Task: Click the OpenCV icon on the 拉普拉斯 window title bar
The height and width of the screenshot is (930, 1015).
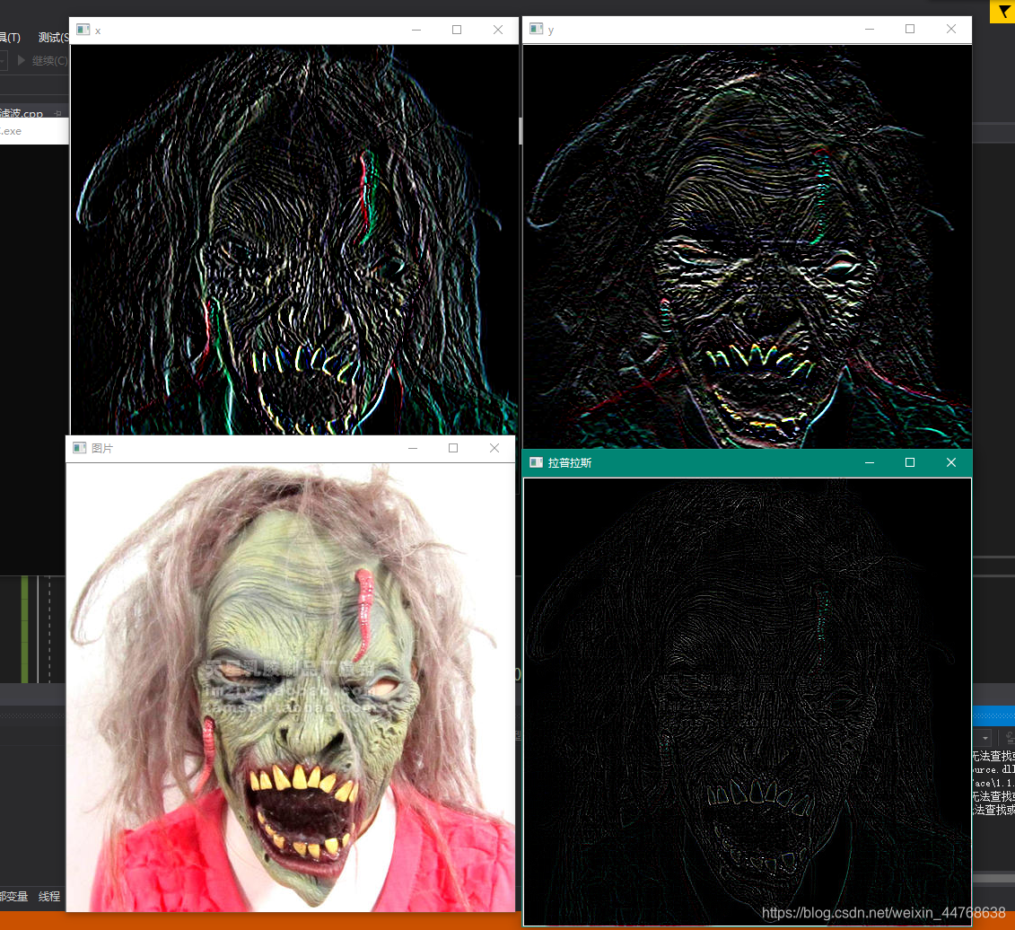Action: [x=536, y=462]
